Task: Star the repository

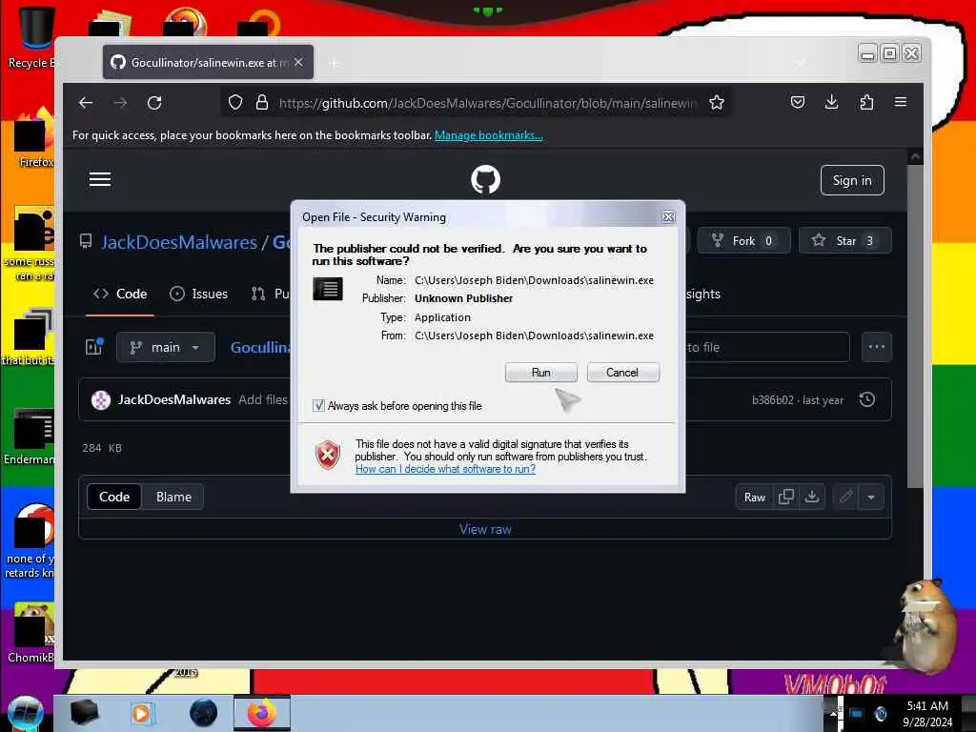Action: pyautogui.click(x=844, y=241)
